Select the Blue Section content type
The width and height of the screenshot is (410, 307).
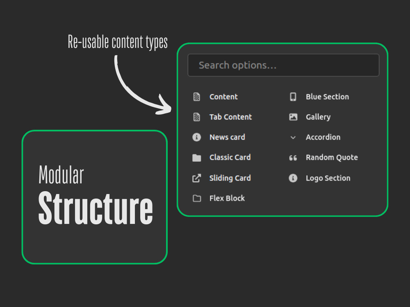tap(327, 97)
